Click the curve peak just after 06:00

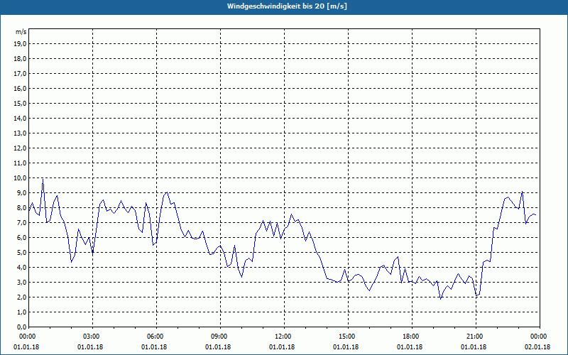pos(167,192)
